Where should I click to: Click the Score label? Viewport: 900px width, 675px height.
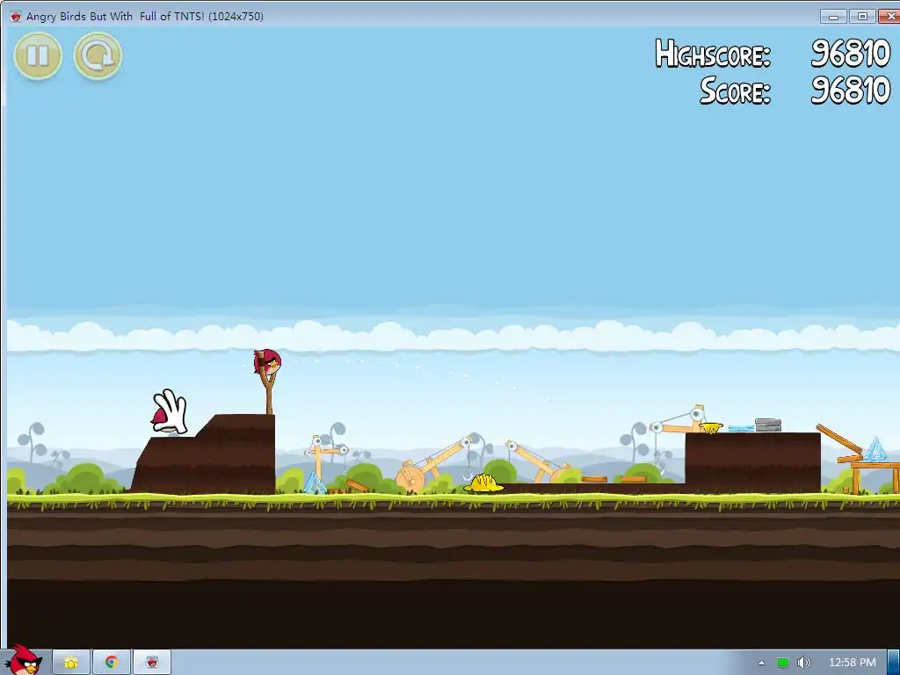(x=735, y=91)
